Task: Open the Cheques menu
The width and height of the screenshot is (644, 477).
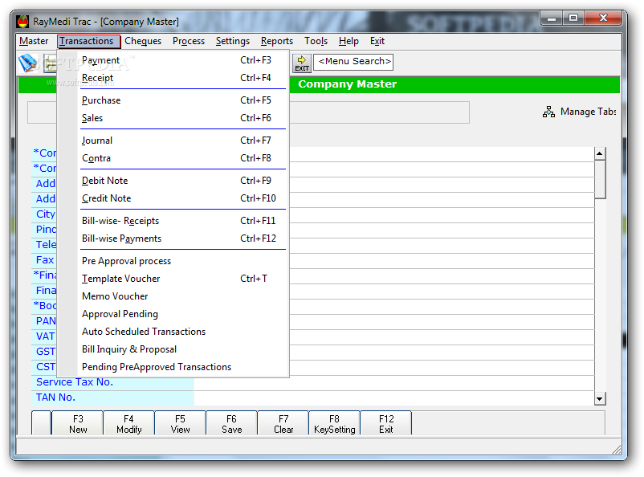Action: click(143, 41)
